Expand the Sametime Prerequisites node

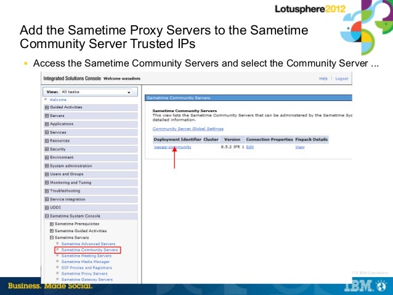click(x=52, y=224)
